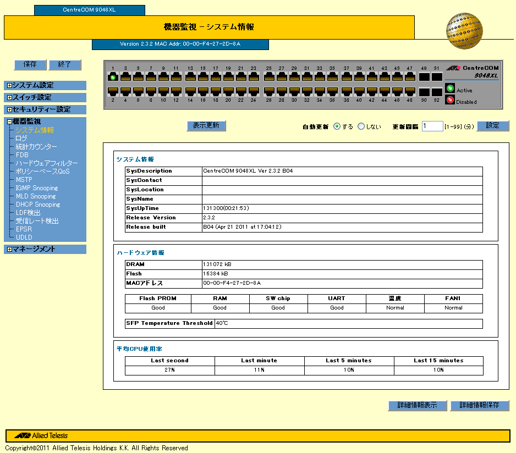Select port 23 jack icon

[254, 77]
